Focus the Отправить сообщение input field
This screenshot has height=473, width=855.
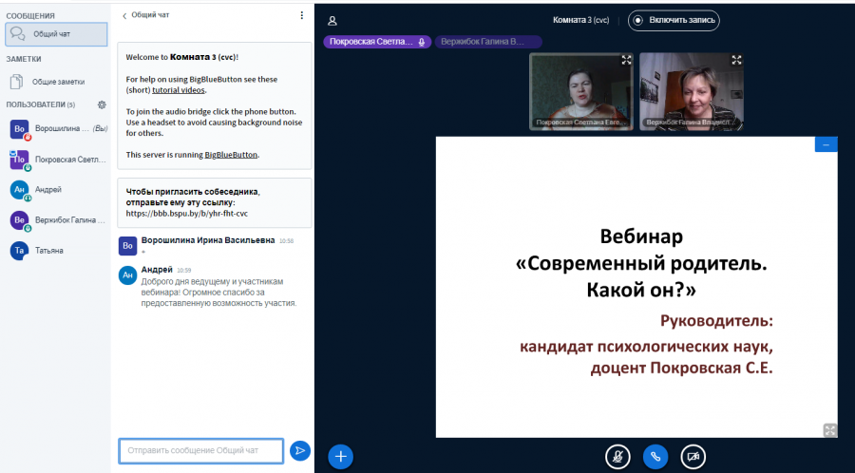pyautogui.click(x=201, y=450)
